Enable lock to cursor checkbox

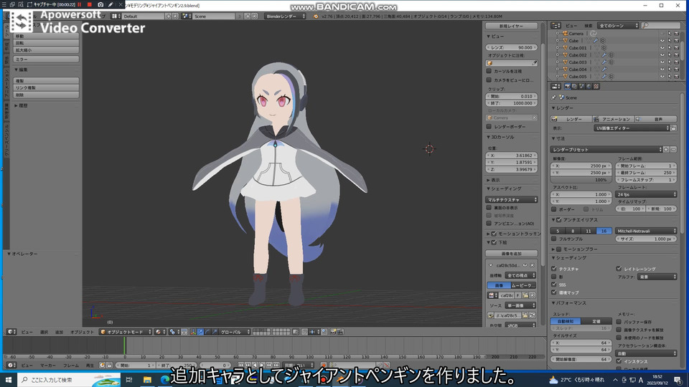[489, 71]
